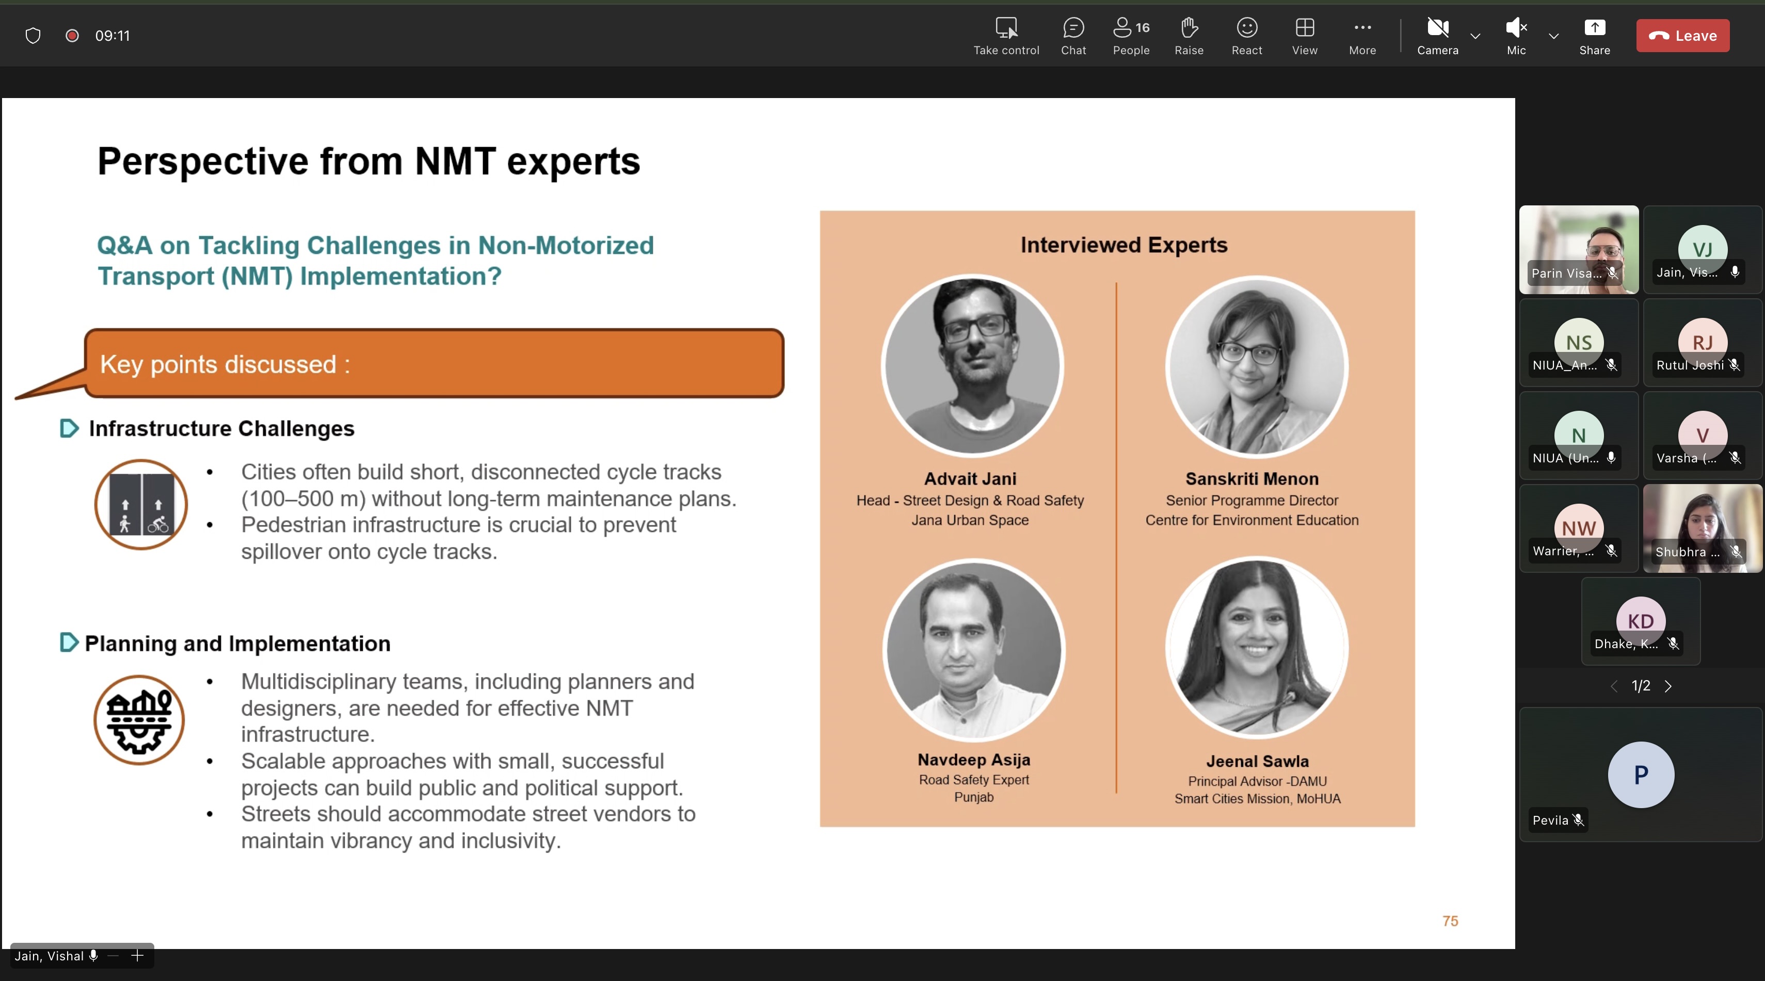Click Interviewed Experts heading

1124,245
